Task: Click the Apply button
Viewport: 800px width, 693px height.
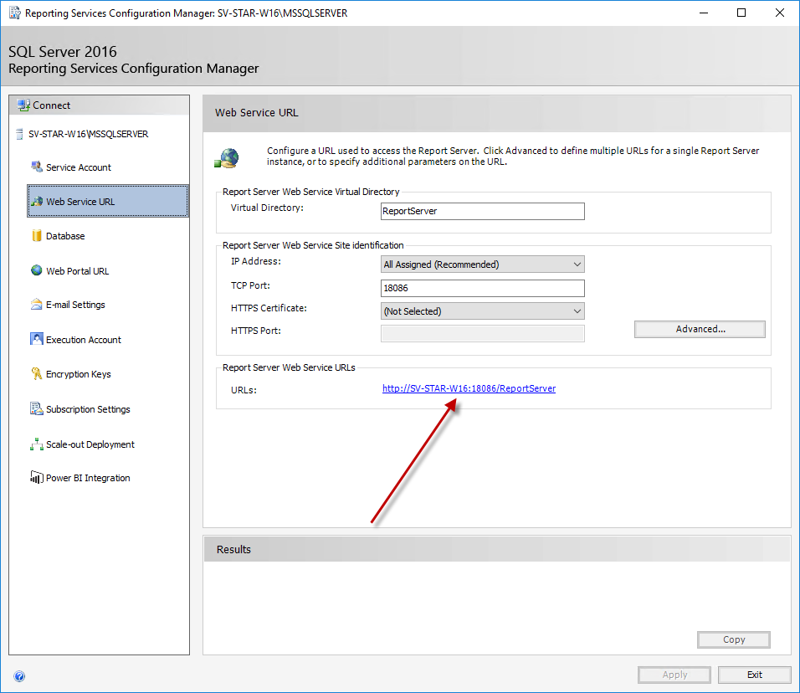Action: click(x=674, y=675)
